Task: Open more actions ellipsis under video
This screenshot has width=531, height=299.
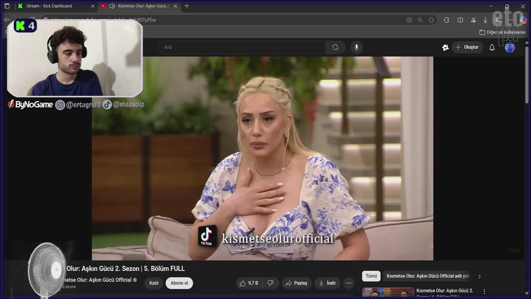Action: point(349,283)
